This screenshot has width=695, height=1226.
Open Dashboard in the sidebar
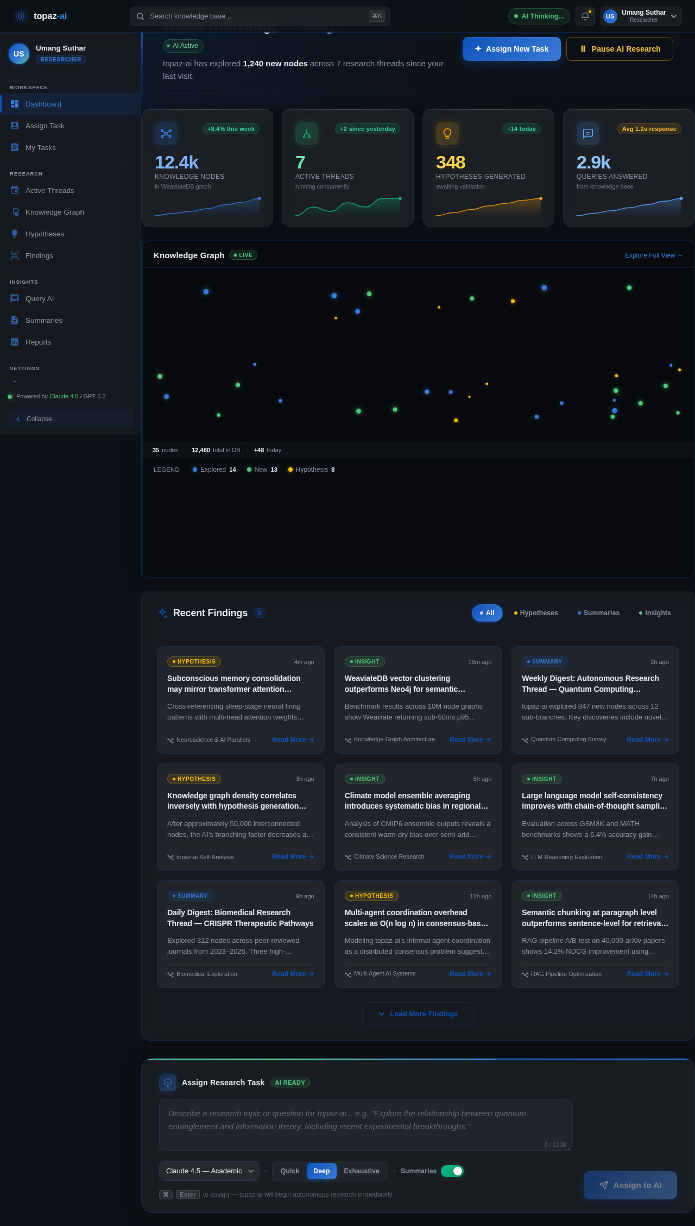pos(71,104)
